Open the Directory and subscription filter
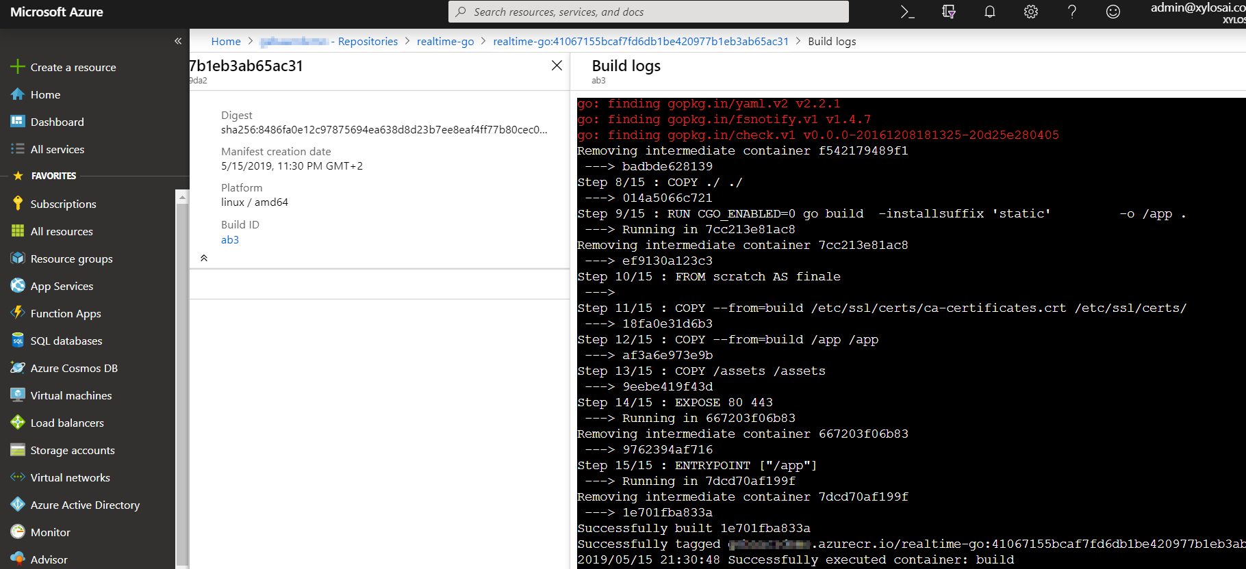The height and width of the screenshot is (569, 1246). [x=948, y=12]
